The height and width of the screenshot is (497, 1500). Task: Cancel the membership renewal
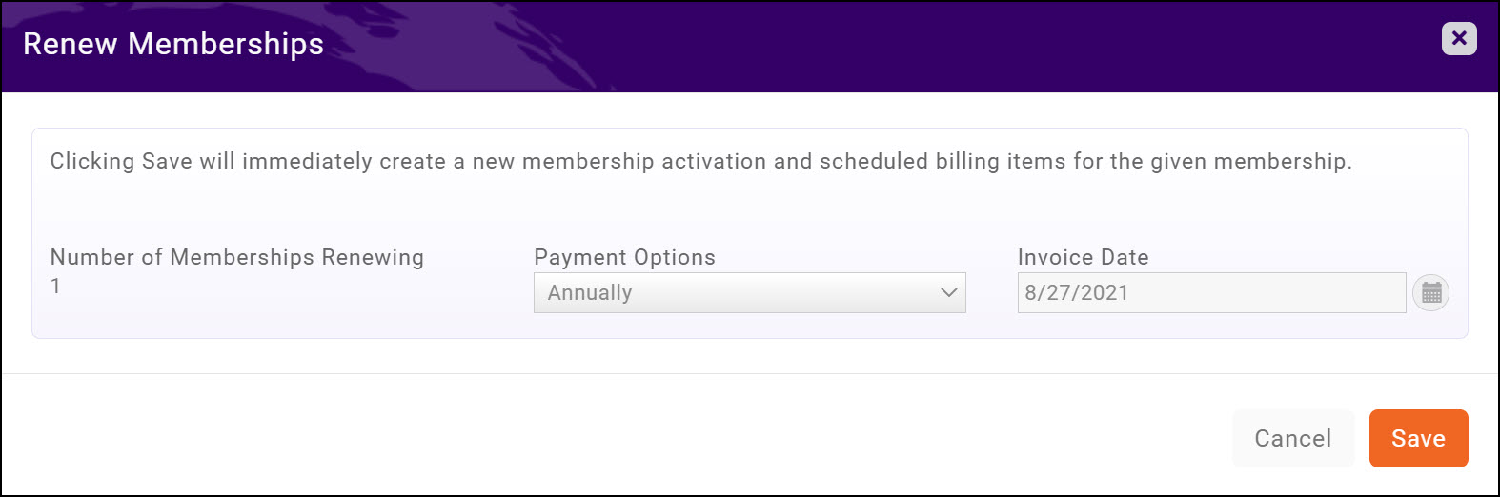1292,438
